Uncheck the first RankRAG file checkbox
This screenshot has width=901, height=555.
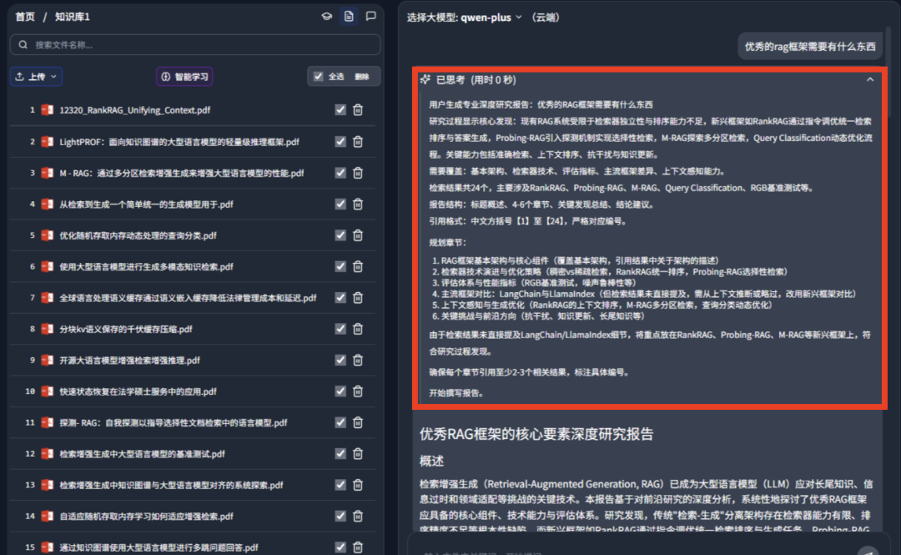click(x=340, y=109)
